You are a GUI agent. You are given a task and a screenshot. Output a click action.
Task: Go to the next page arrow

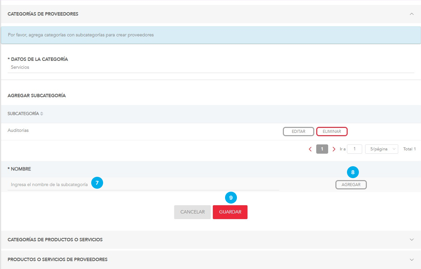coord(334,149)
